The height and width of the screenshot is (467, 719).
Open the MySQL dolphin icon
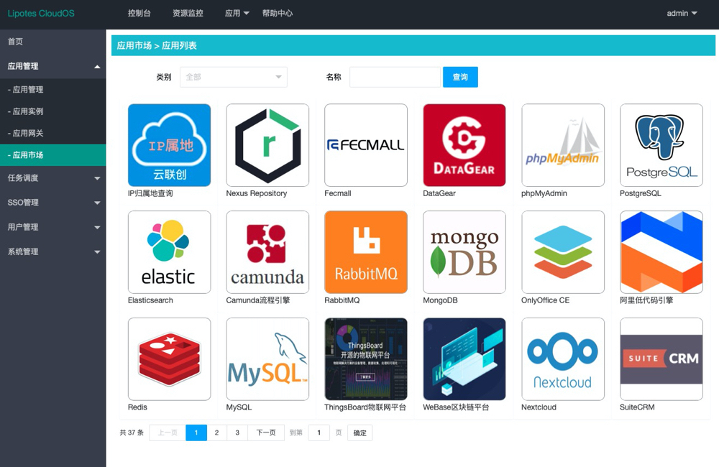[x=267, y=359]
